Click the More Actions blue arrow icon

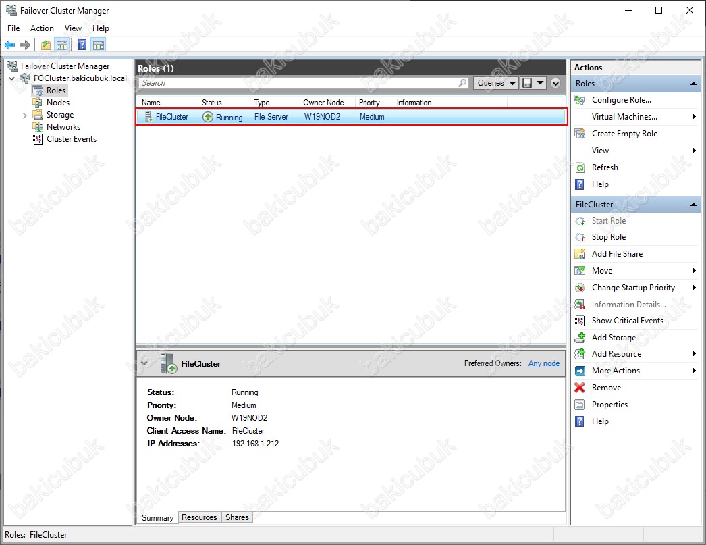pyautogui.click(x=580, y=371)
